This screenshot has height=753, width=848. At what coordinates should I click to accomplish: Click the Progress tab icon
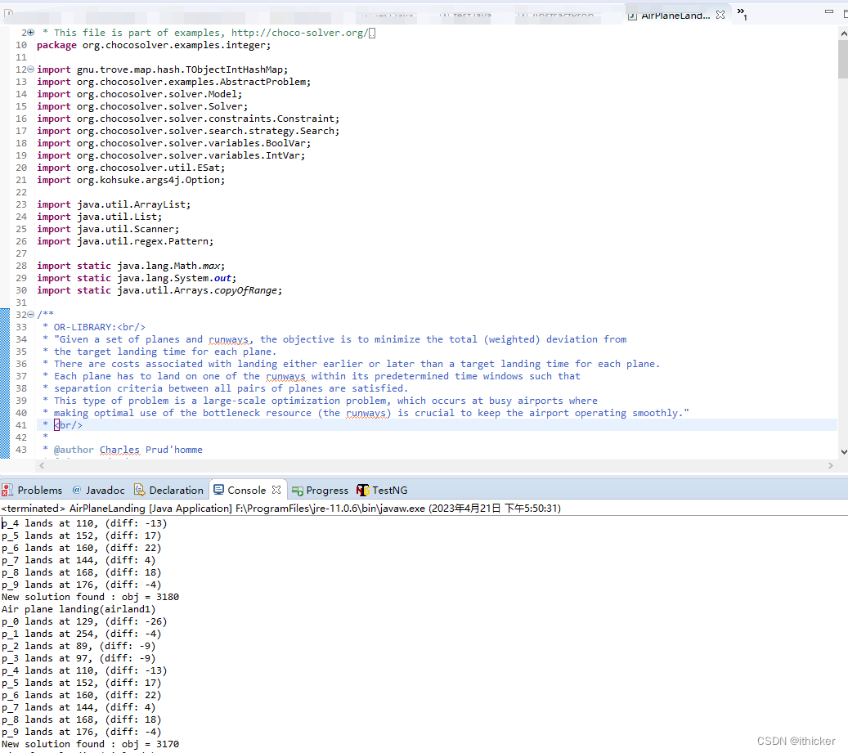click(298, 491)
